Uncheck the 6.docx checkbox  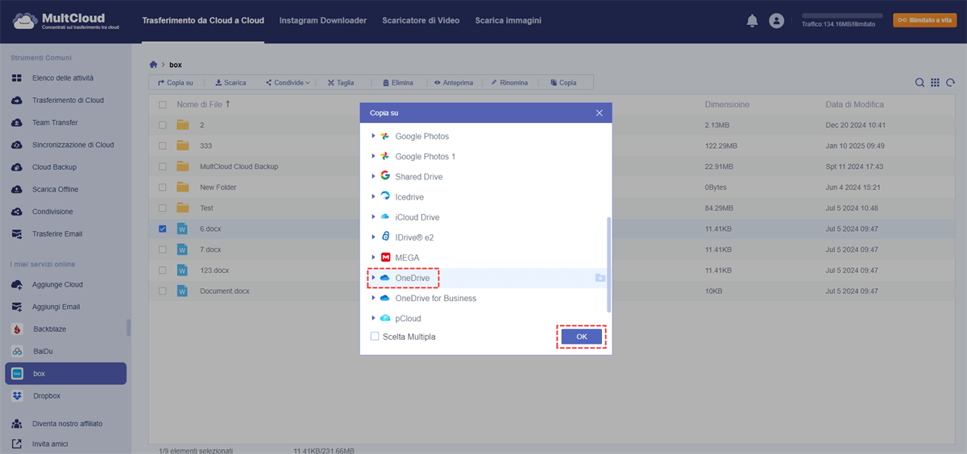pyautogui.click(x=163, y=229)
